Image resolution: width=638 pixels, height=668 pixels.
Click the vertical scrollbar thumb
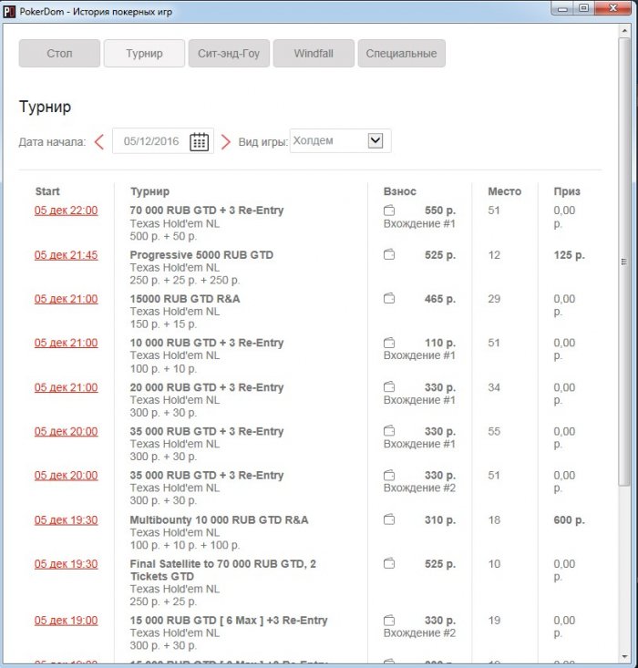(624, 262)
